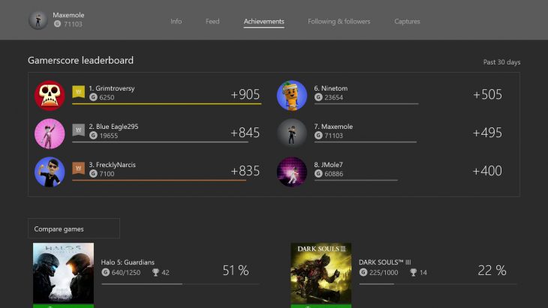Click the gold first-place rank badge

point(78,92)
